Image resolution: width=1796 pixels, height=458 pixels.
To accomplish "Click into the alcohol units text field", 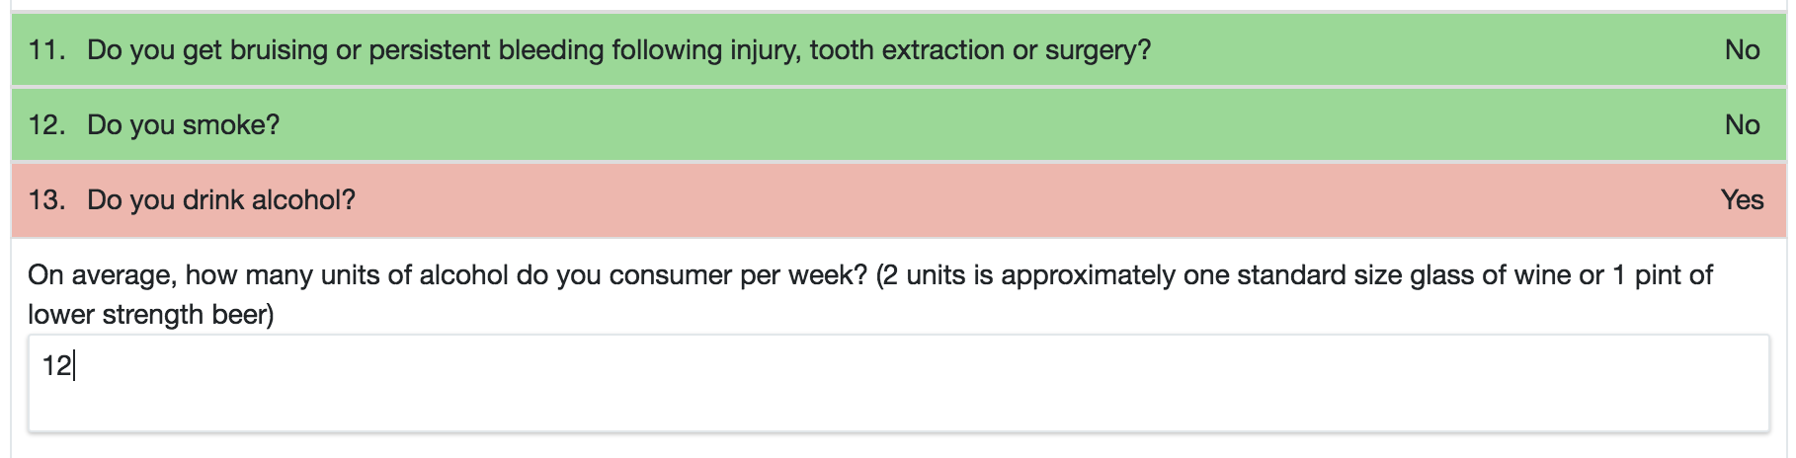I will pos(898,383).
